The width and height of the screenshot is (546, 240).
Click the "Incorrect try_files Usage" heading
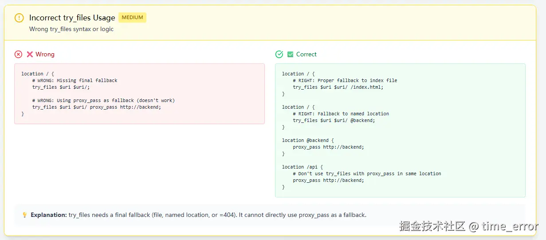pyautogui.click(x=72, y=18)
